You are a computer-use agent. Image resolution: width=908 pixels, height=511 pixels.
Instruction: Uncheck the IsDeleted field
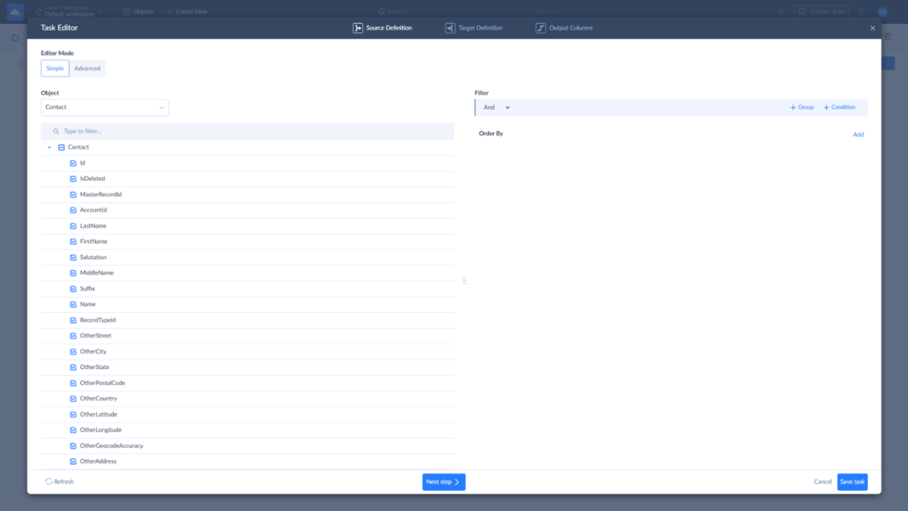click(x=73, y=179)
